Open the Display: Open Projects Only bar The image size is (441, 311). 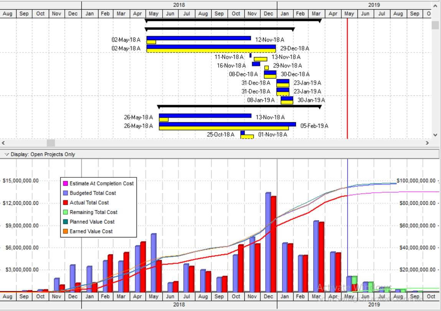[219, 154]
